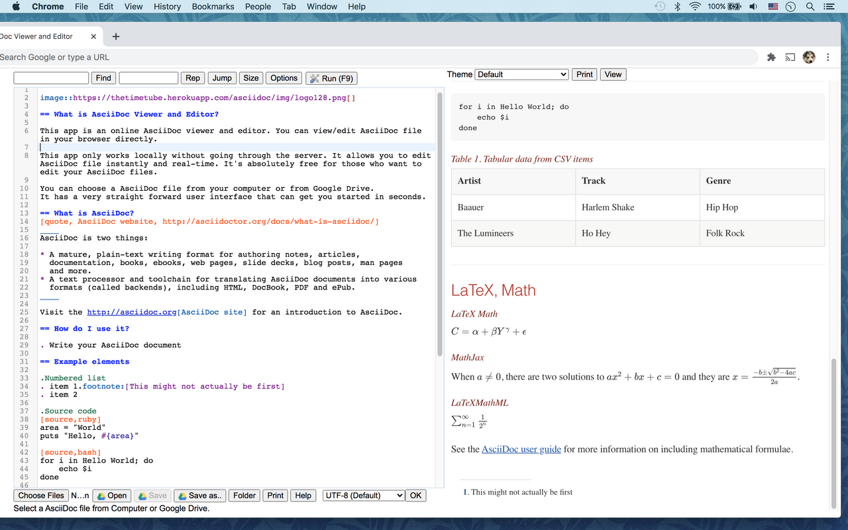Click the Time Machine icon in menu bar
Screen dimensions: 848x530
[x=660, y=7]
